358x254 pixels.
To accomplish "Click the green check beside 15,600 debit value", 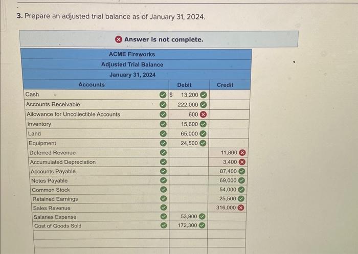I will coord(203,124).
